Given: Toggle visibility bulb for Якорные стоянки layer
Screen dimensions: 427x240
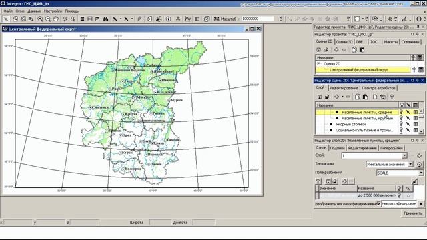Looking at the screenshot, I should (x=401, y=124).
